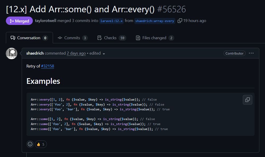Open the shaedrich:array-every head branch

tap(155, 21)
